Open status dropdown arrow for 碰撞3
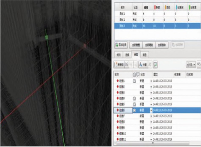This screenshot has height=147, width=201. tap(151, 93)
